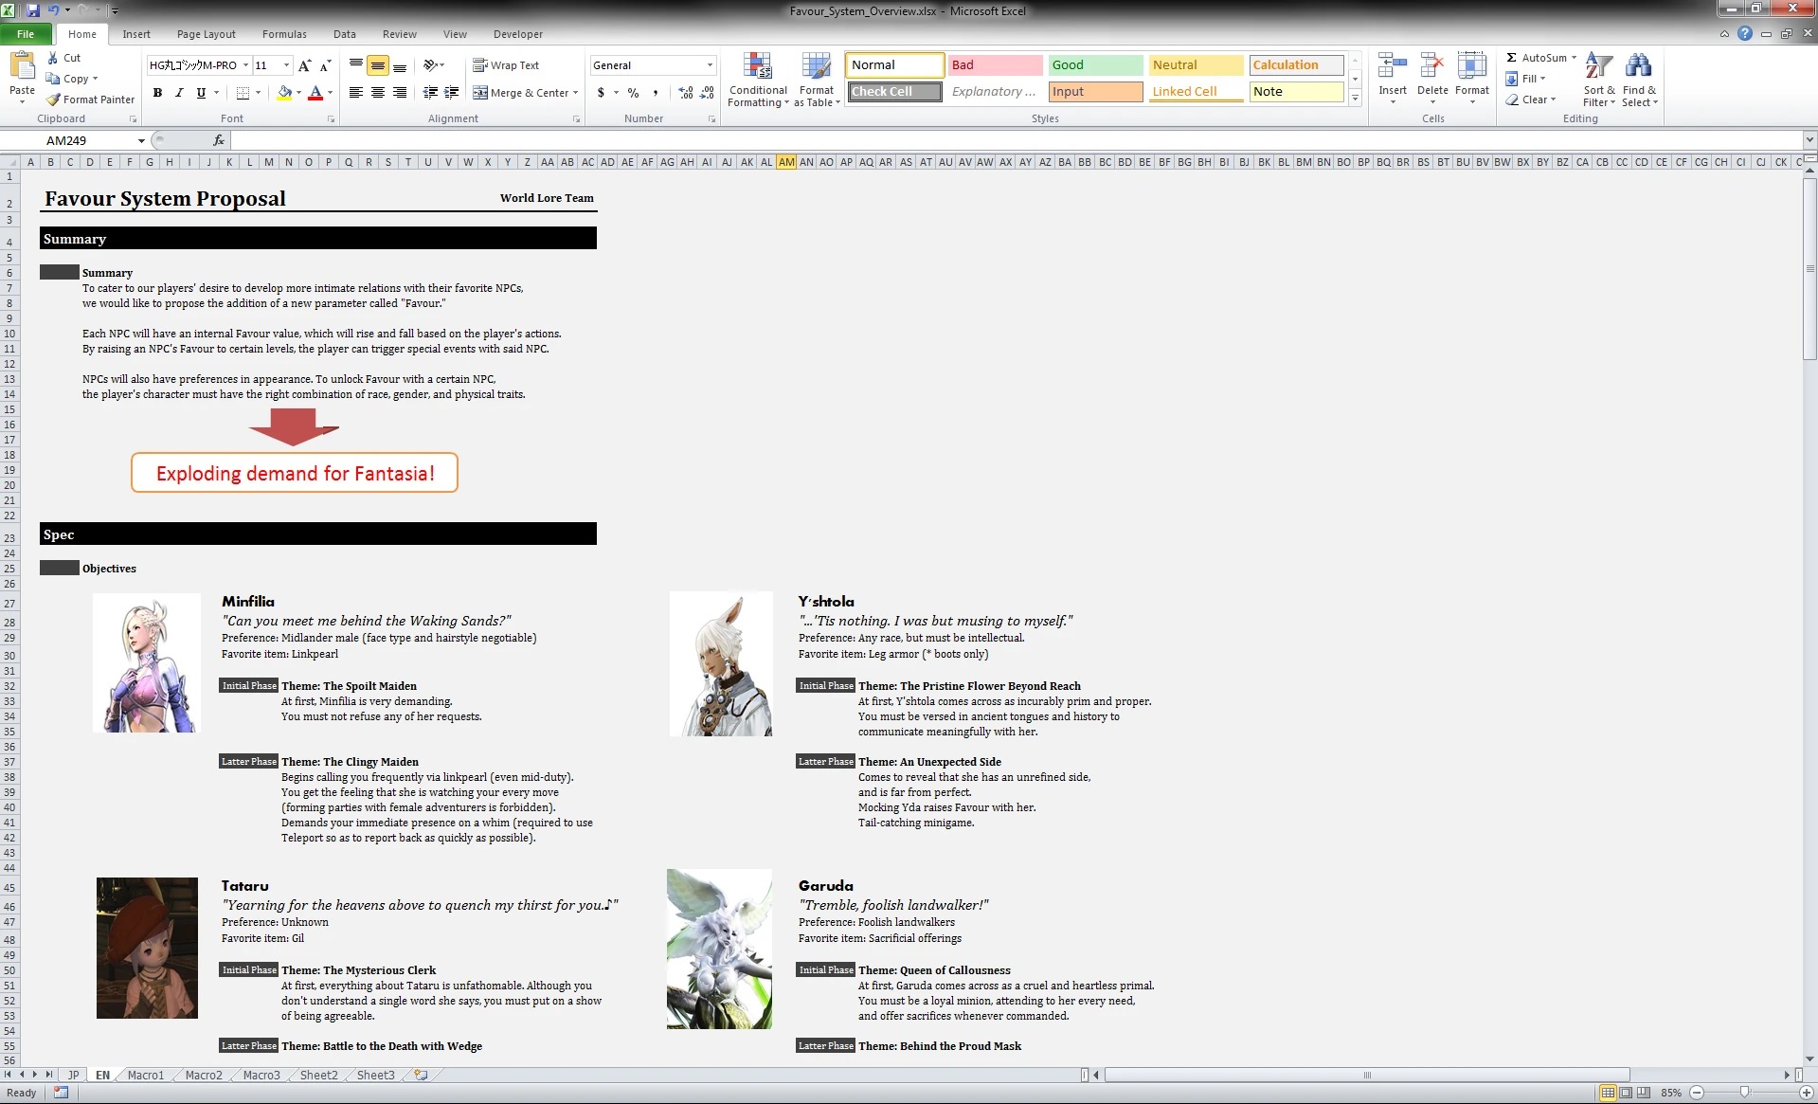Click in the formula bar input
1818x1104 pixels.
1016,140
